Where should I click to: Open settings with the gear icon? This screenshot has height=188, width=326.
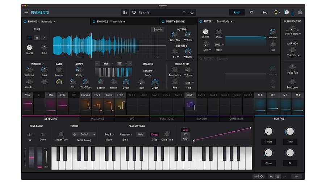[x=300, y=13]
